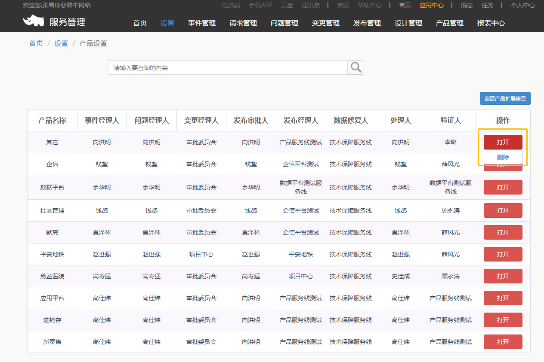Viewport: 544px width, 362px height.
Task: Open 应用中心 in top bar
Action: pyautogui.click(x=432, y=5)
